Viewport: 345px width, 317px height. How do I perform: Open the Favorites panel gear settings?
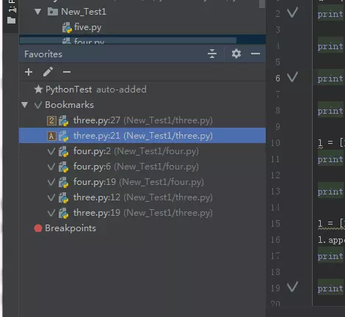(x=236, y=54)
